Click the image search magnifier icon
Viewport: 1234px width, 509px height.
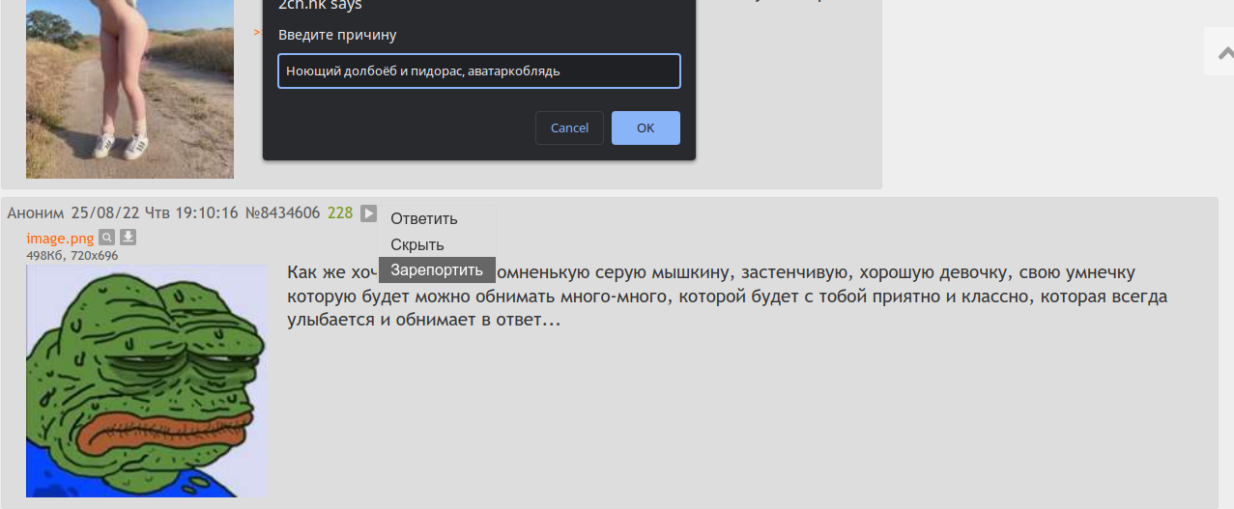tap(107, 238)
